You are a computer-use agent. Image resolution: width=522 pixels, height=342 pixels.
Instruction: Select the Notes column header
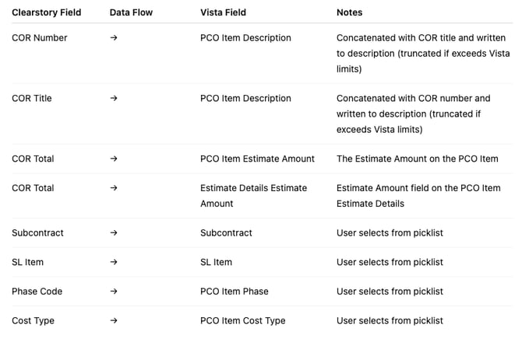[x=349, y=12]
